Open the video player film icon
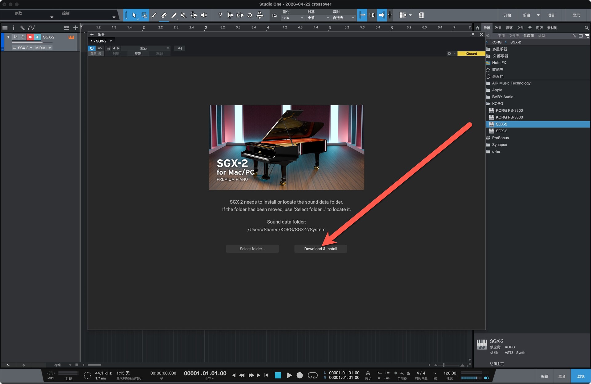 point(421,15)
